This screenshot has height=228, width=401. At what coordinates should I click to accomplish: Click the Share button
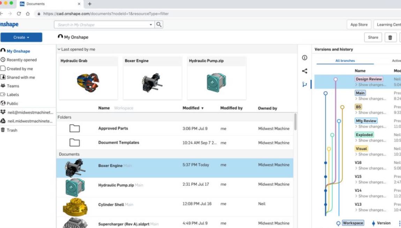coord(373,38)
